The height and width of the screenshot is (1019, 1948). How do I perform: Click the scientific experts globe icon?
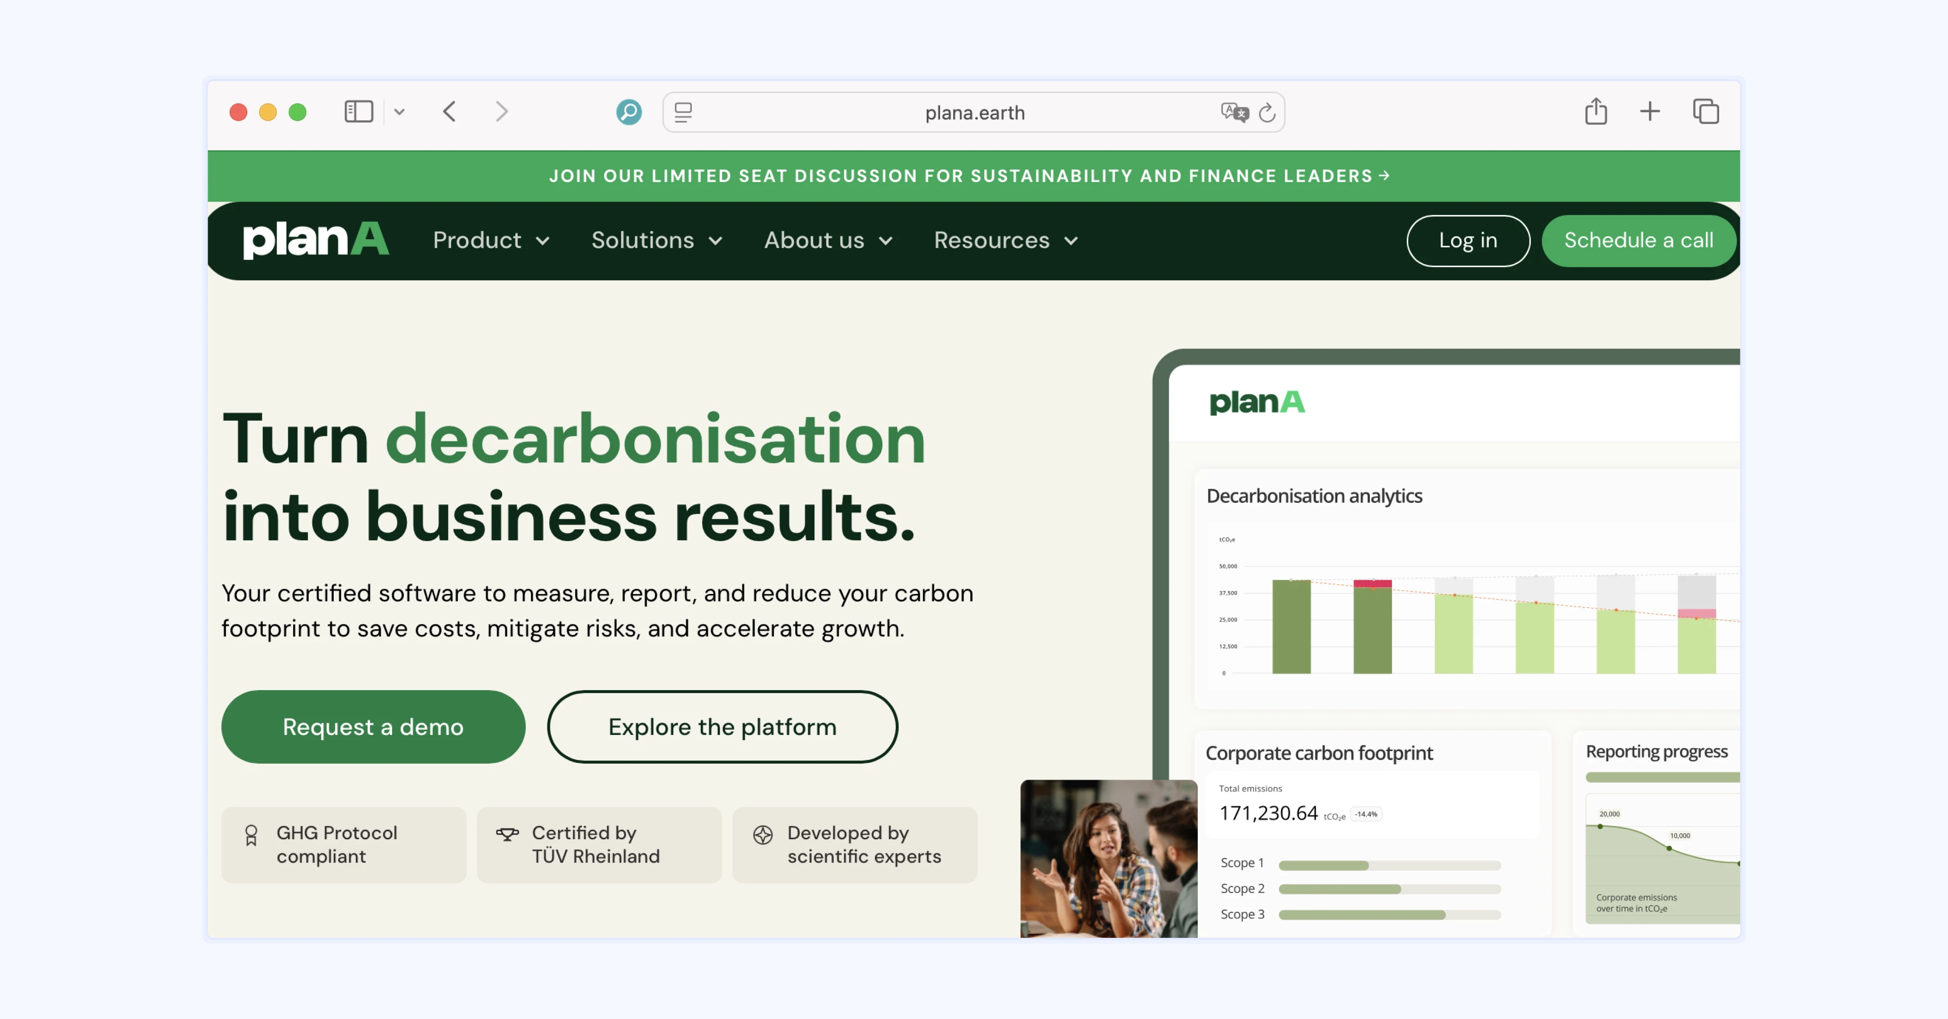click(763, 835)
